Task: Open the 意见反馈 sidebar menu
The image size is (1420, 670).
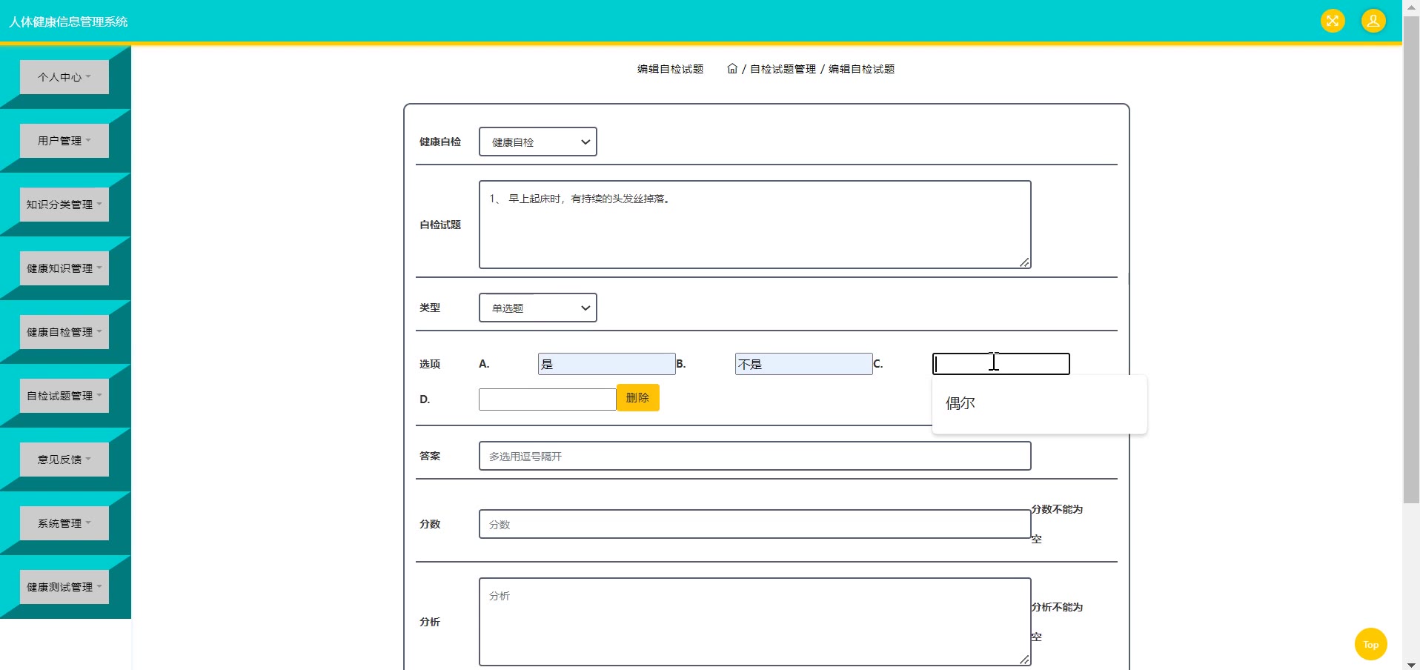Action: pyautogui.click(x=64, y=460)
